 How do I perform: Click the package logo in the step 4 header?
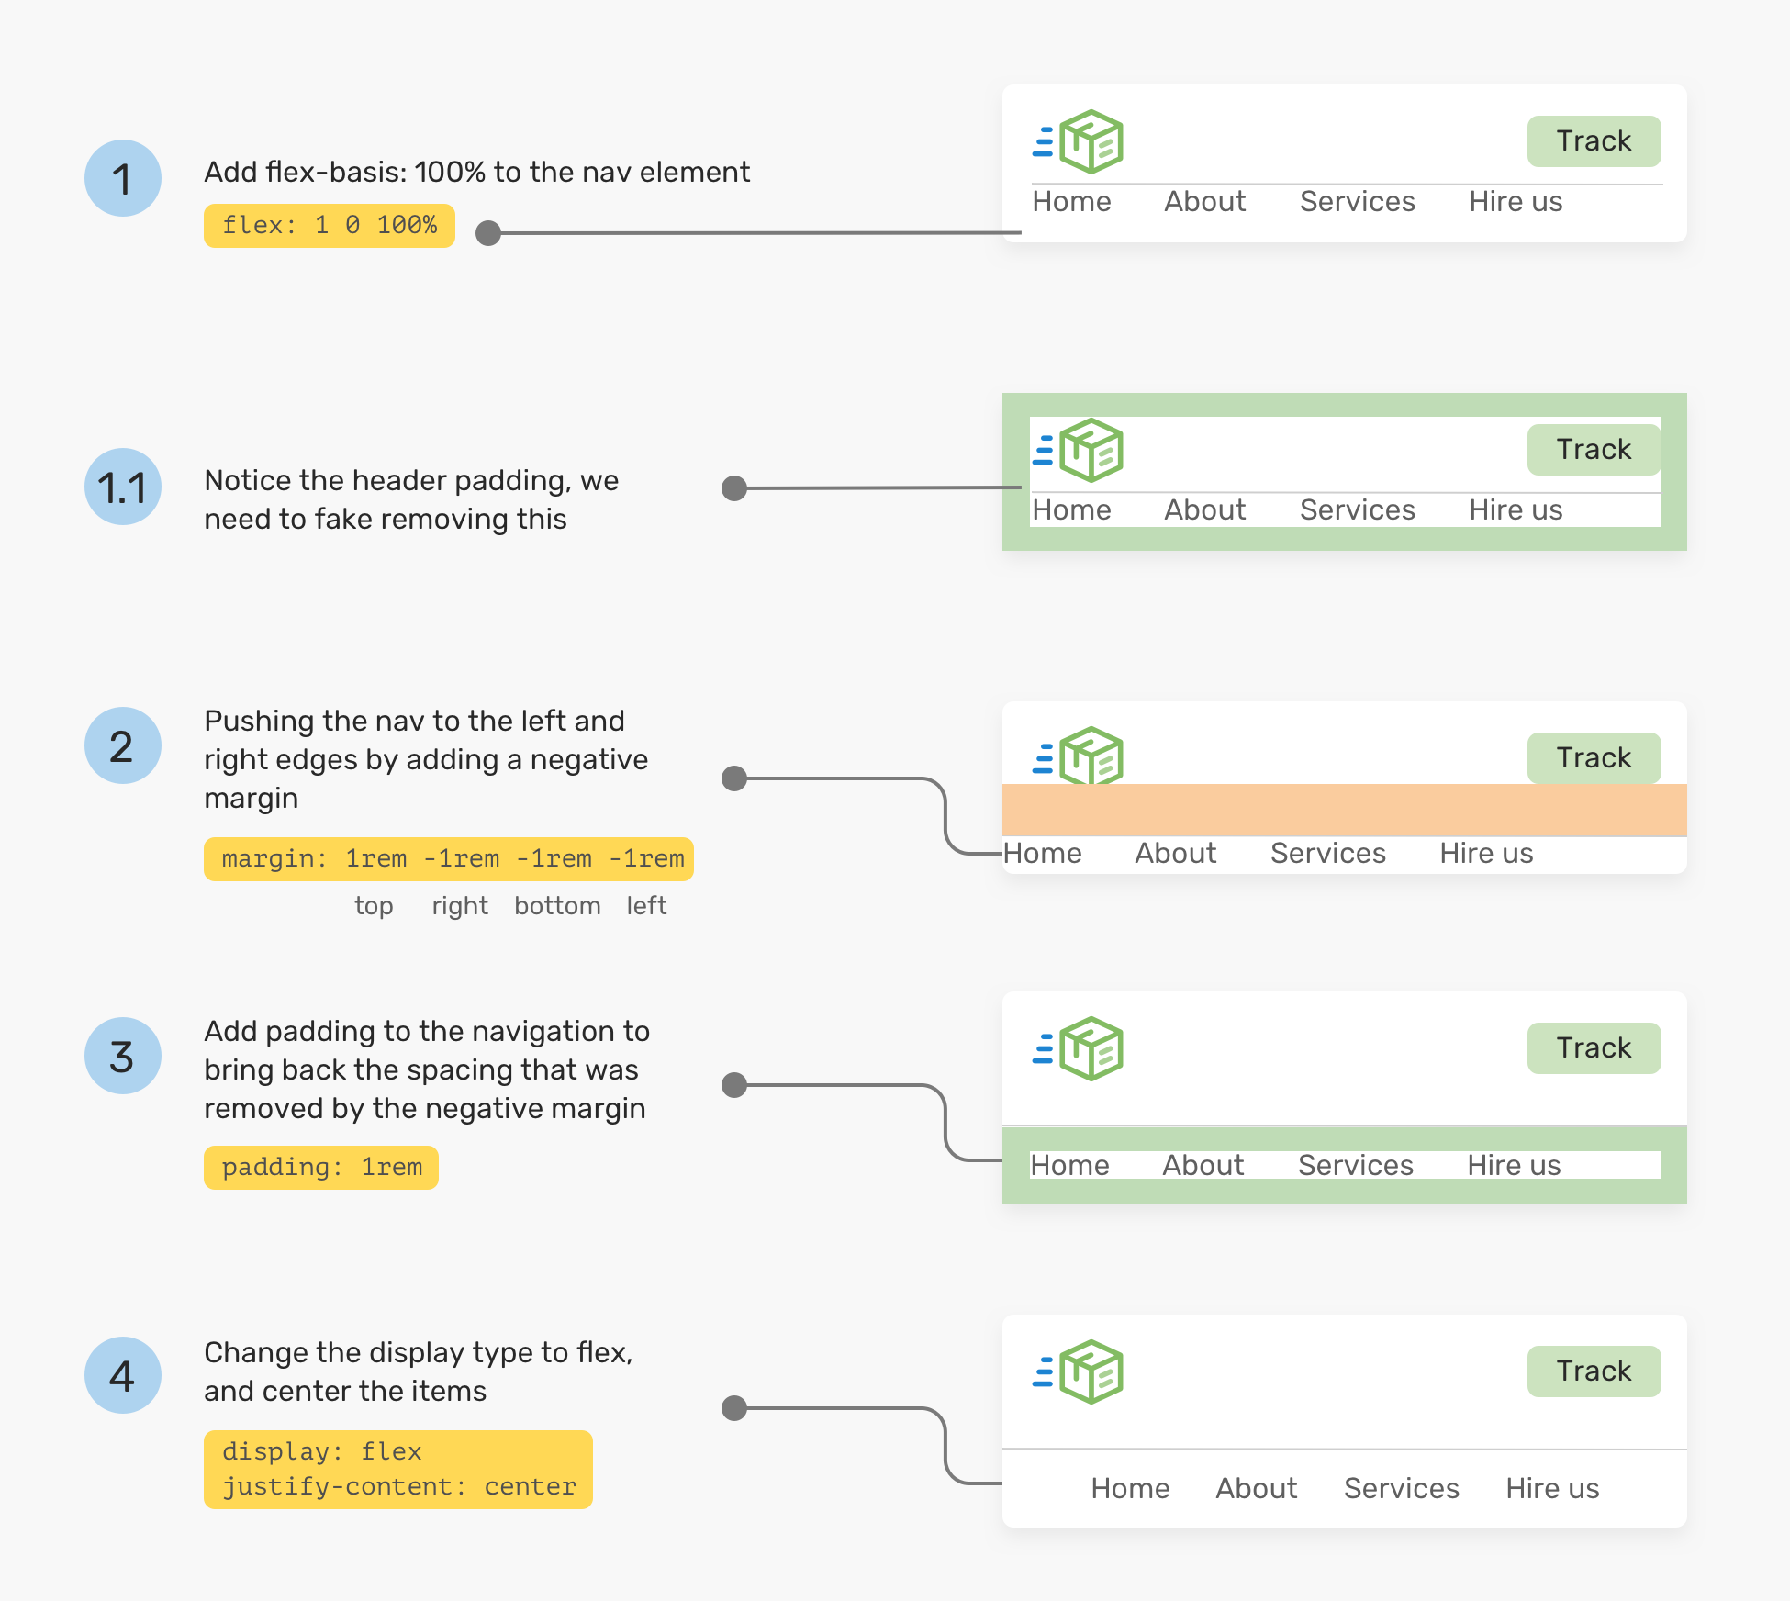(1080, 1371)
